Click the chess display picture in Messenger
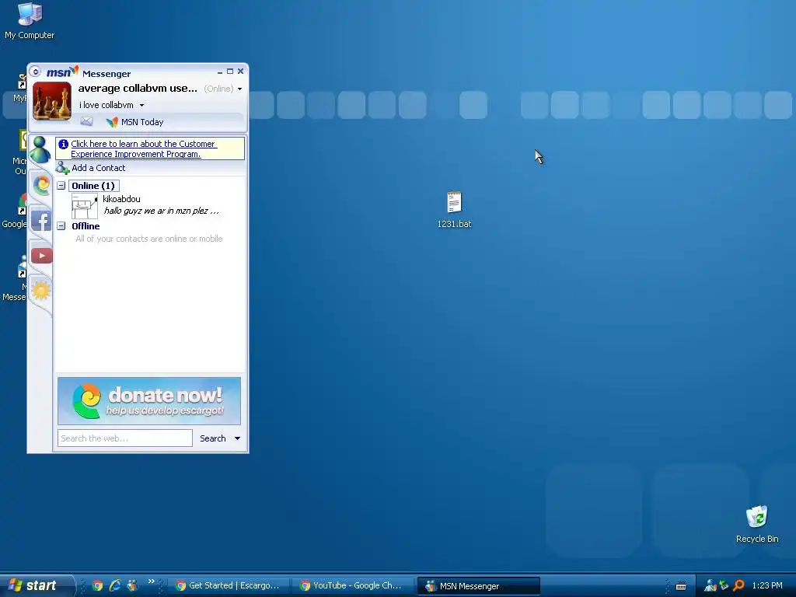 [52, 102]
